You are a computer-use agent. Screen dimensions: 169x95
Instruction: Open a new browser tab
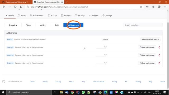click(x=66, y=2)
